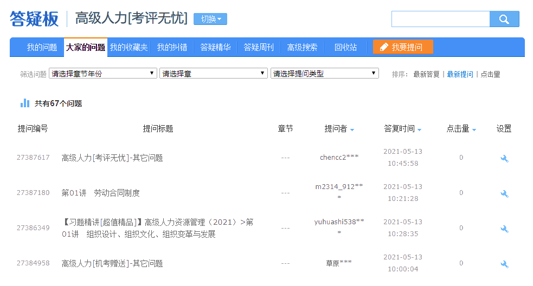The height and width of the screenshot is (286, 533).
Task: Expand the 请选择章 dropdown
Action: coord(214,73)
